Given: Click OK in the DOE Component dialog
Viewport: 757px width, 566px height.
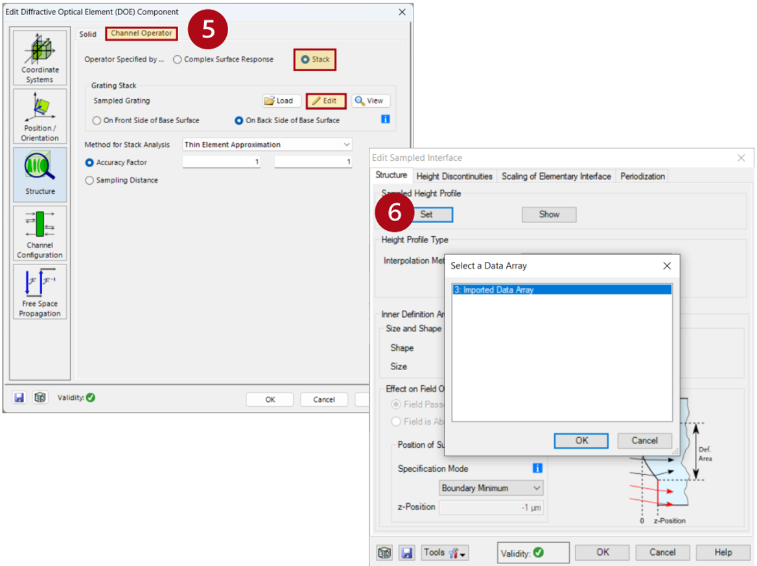Looking at the screenshot, I should 270,399.
